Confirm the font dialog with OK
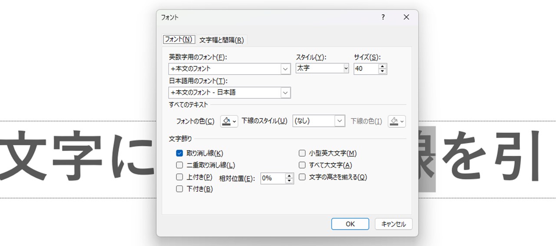This screenshot has height=246, width=556. click(350, 224)
